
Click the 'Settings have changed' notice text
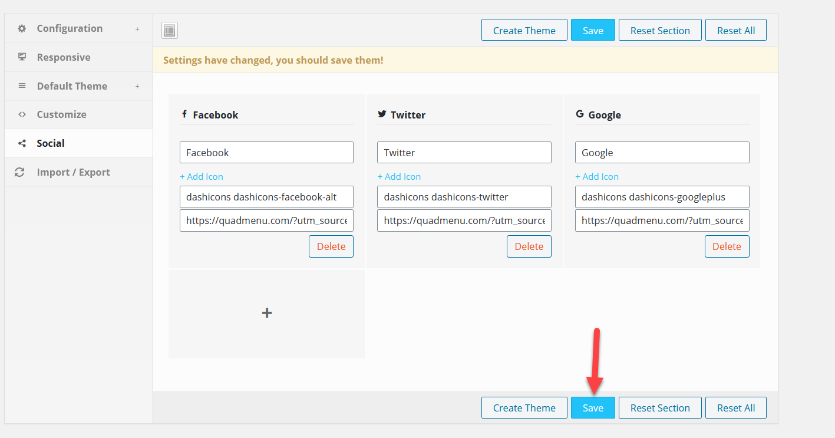point(273,60)
